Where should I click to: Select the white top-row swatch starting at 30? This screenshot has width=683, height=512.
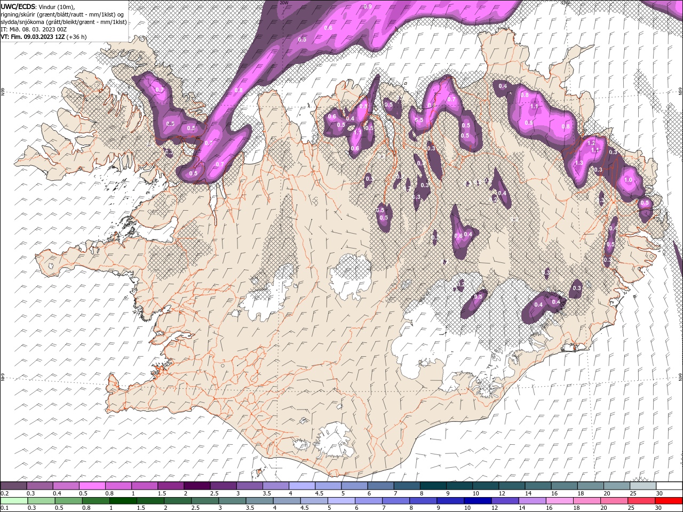tap(669, 486)
